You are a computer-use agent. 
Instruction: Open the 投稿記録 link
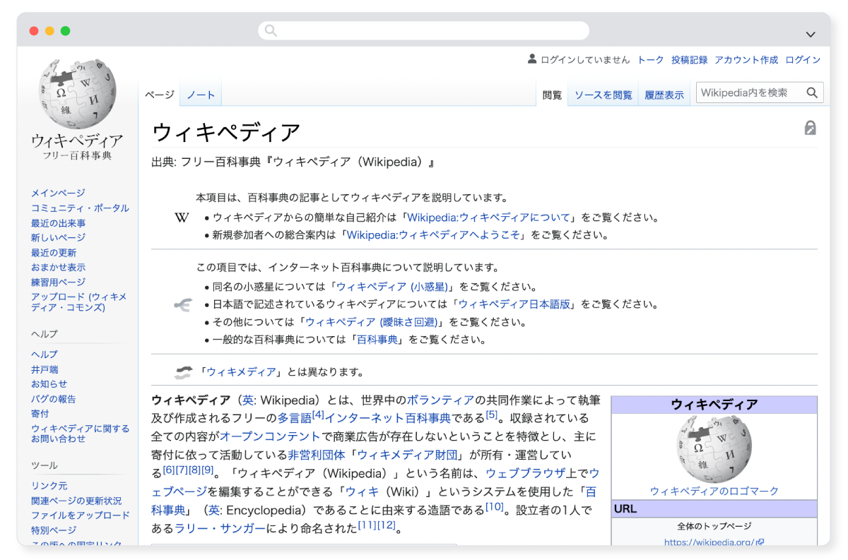[689, 60]
